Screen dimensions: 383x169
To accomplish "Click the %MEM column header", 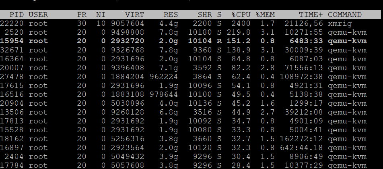I will click(266, 15).
